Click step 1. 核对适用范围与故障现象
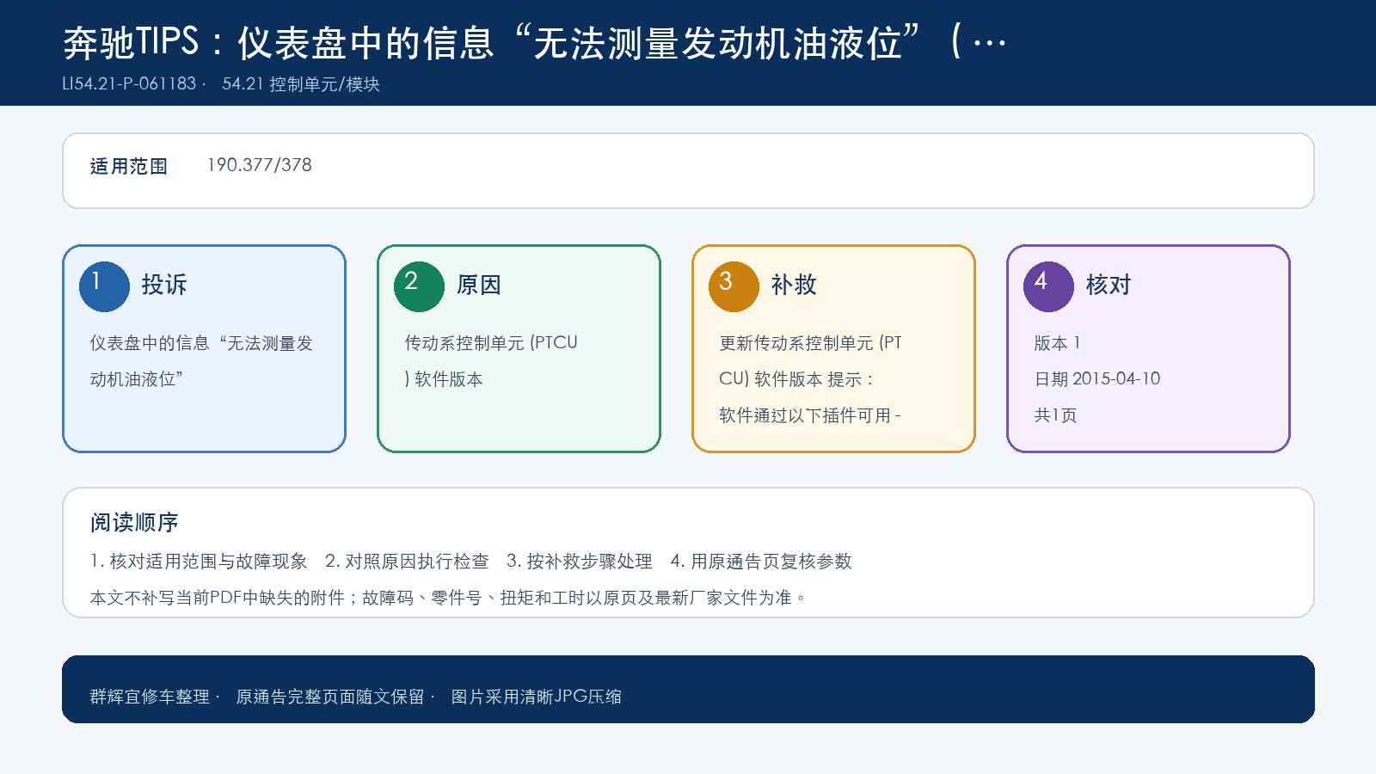The height and width of the screenshot is (774, 1376). point(199,562)
